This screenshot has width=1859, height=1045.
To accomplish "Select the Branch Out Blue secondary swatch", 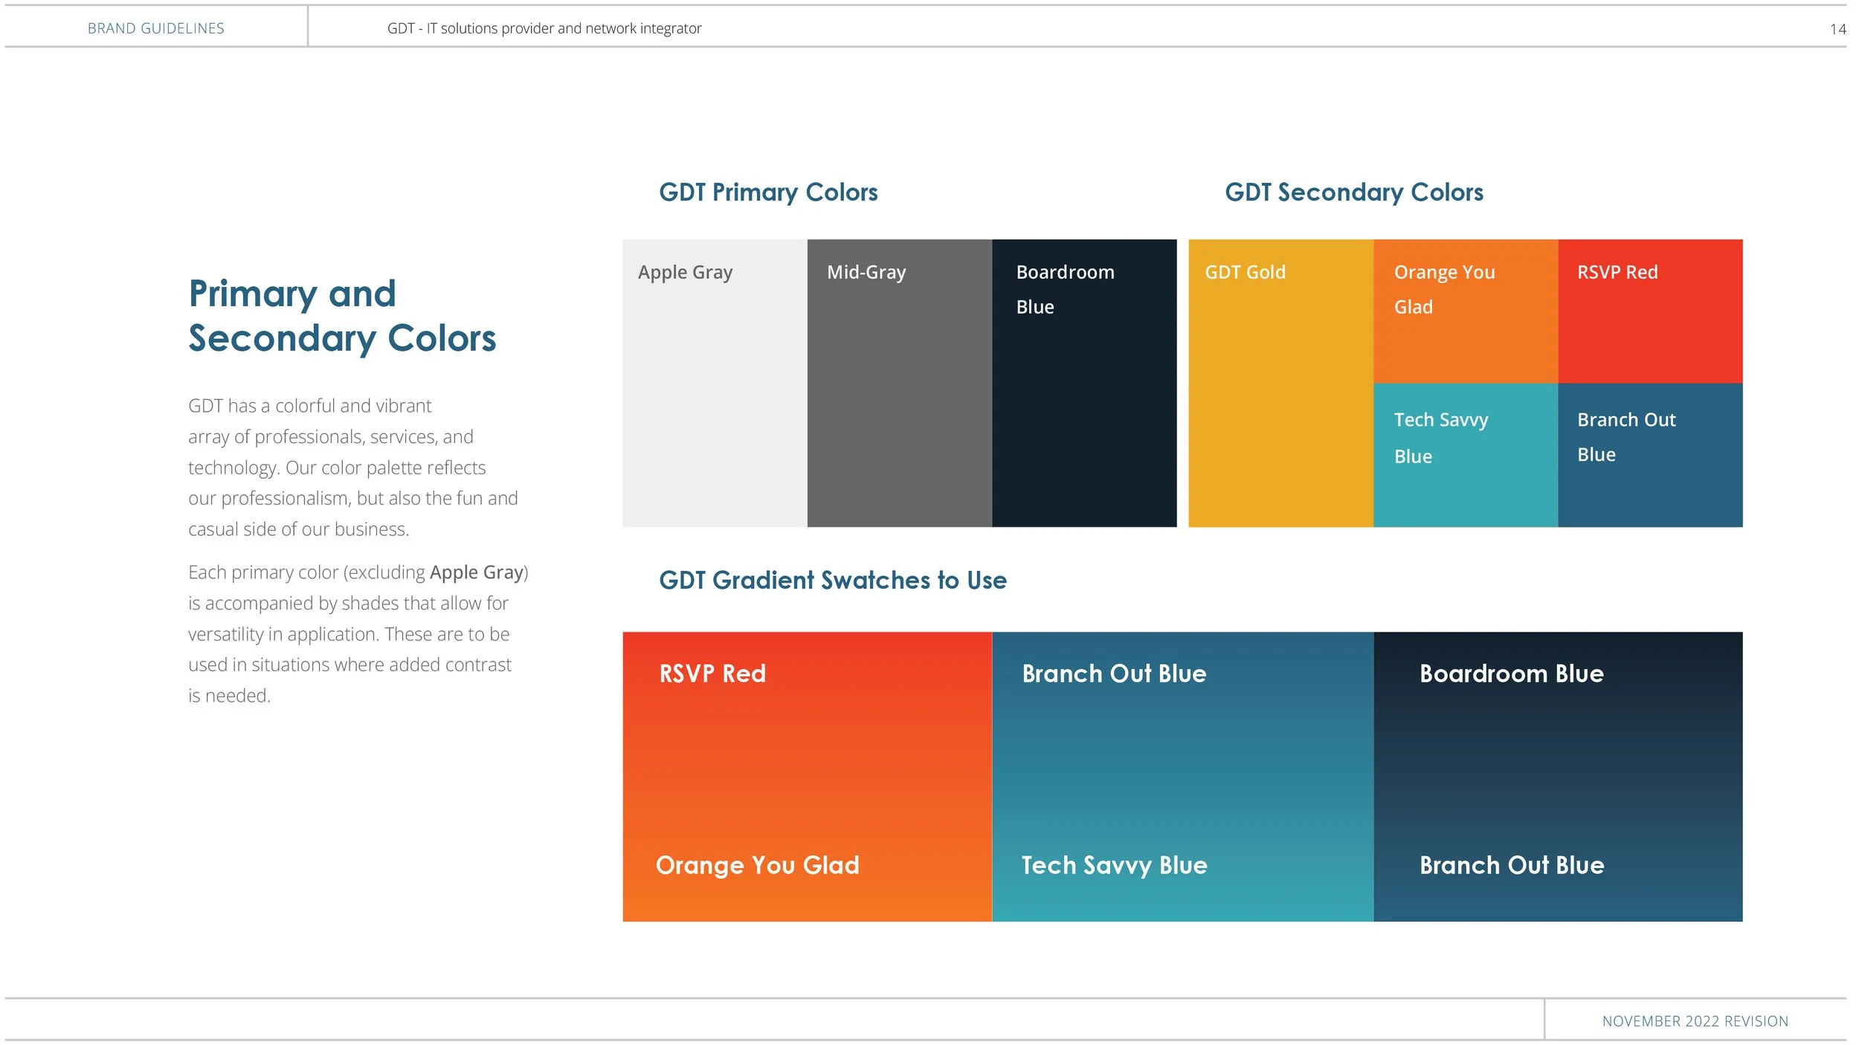I will pyautogui.click(x=1650, y=455).
